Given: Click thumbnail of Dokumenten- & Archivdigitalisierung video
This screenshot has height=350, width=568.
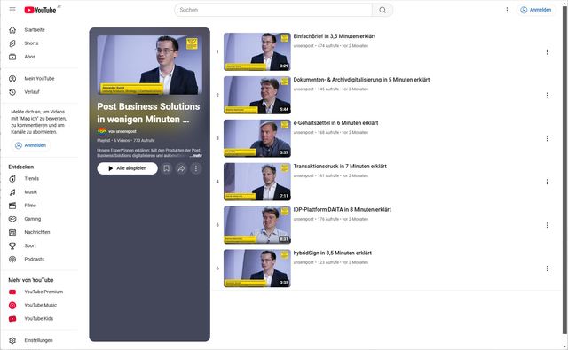Looking at the screenshot, I should click(257, 95).
